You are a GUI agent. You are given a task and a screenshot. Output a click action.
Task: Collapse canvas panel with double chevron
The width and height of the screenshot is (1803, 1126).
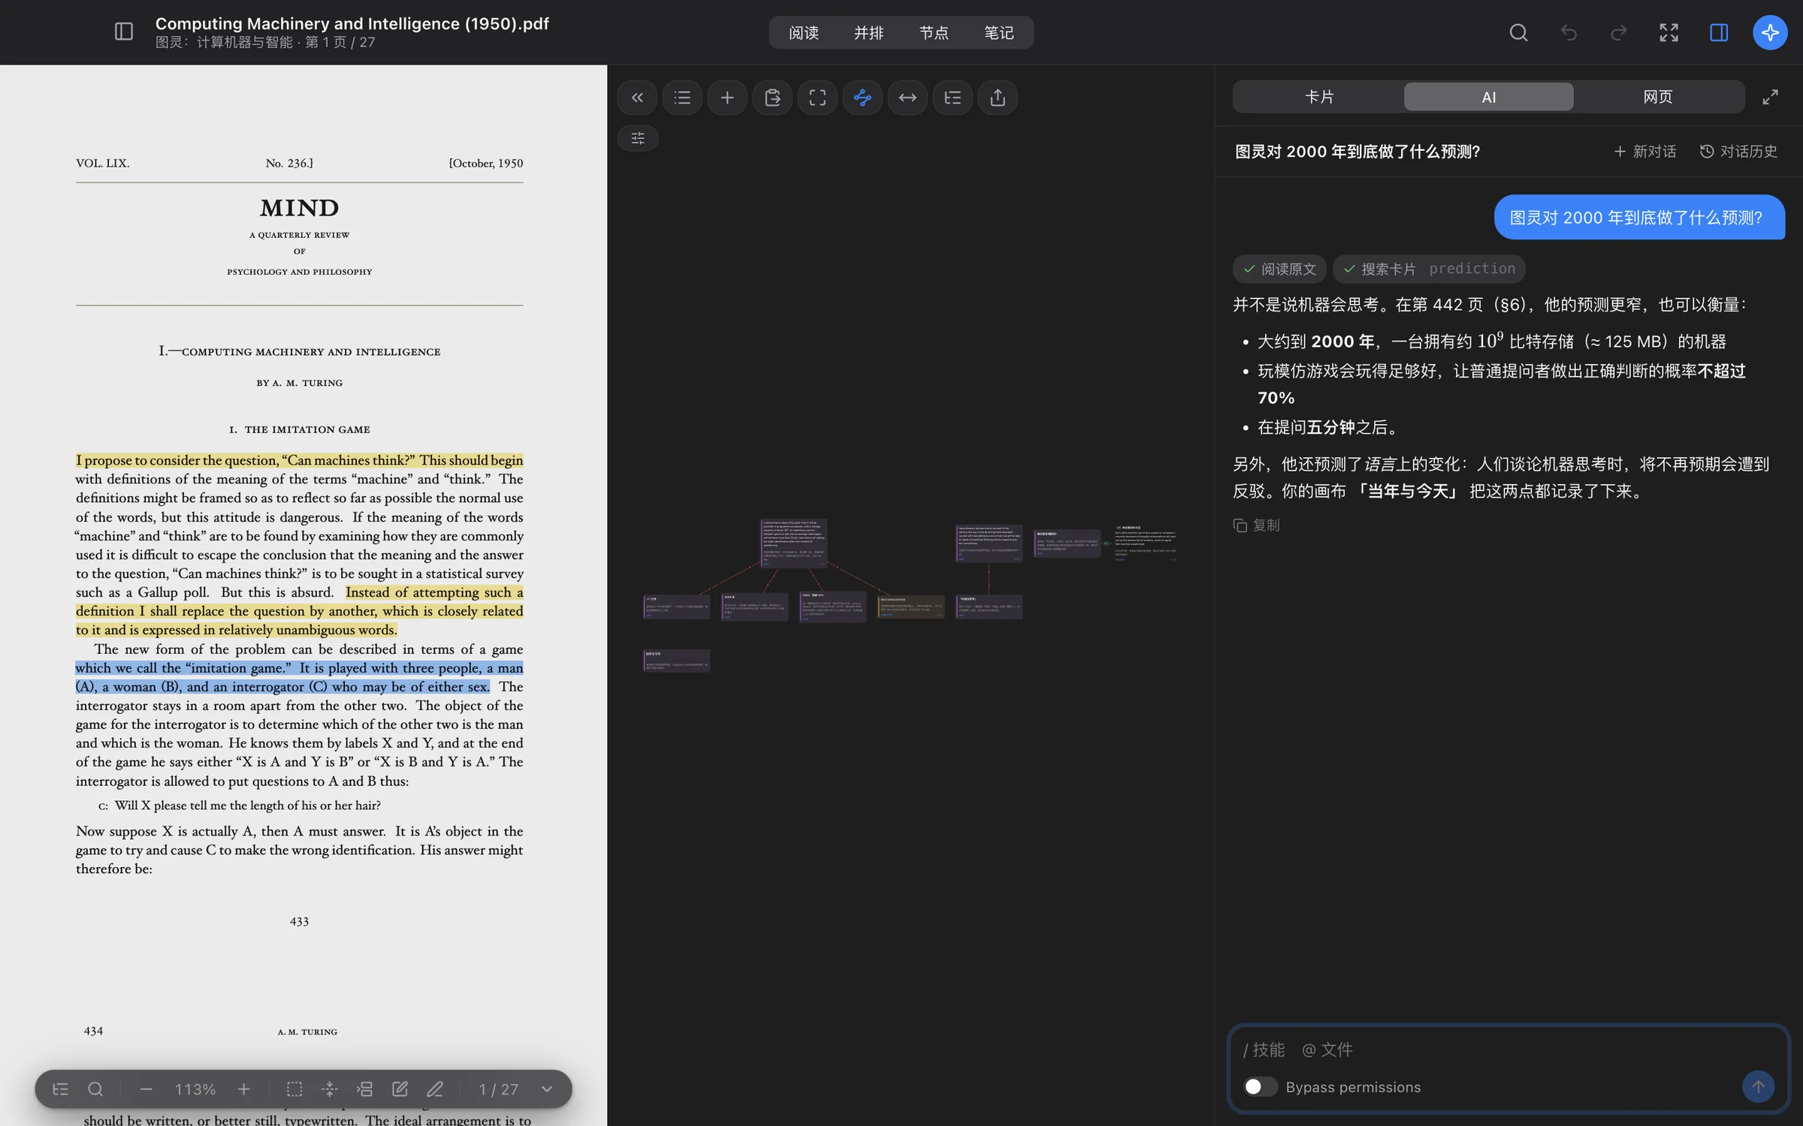click(x=637, y=98)
